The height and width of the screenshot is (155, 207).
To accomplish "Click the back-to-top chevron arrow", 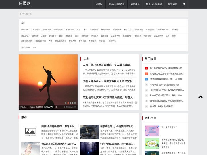I will click(x=200, y=97).
